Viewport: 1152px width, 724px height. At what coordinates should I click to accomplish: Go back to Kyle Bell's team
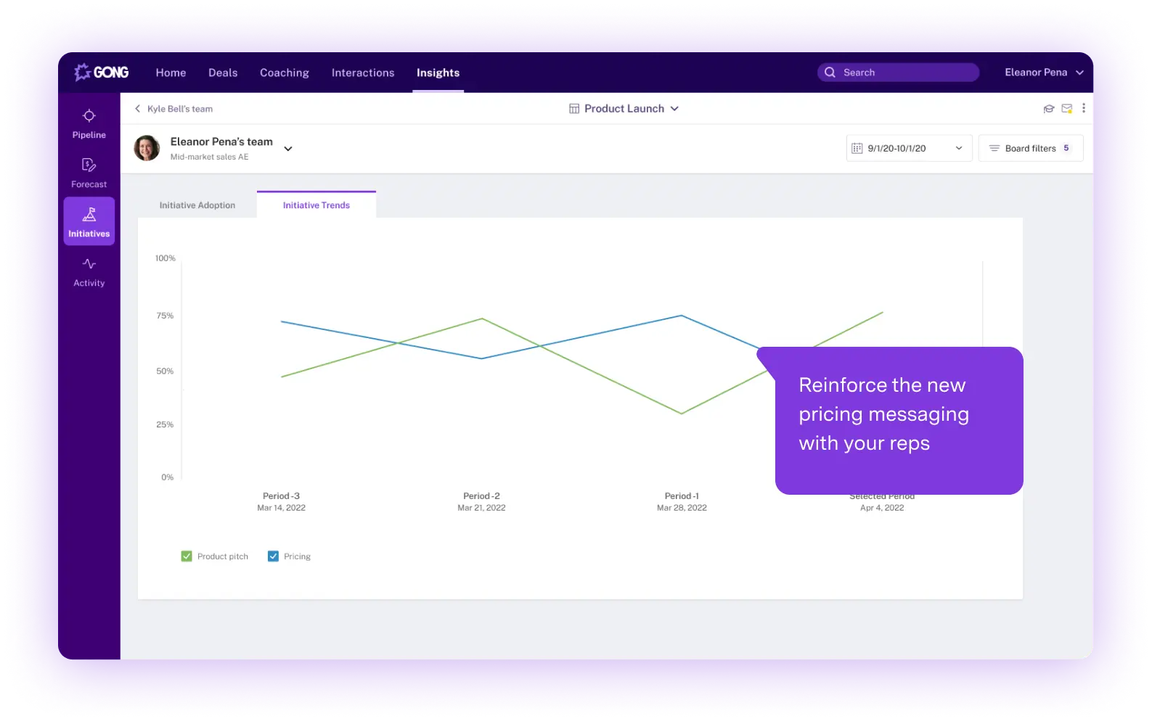click(x=173, y=109)
